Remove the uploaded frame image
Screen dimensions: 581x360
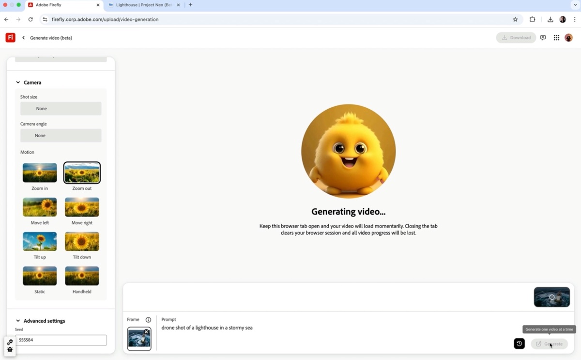click(x=146, y=331)
